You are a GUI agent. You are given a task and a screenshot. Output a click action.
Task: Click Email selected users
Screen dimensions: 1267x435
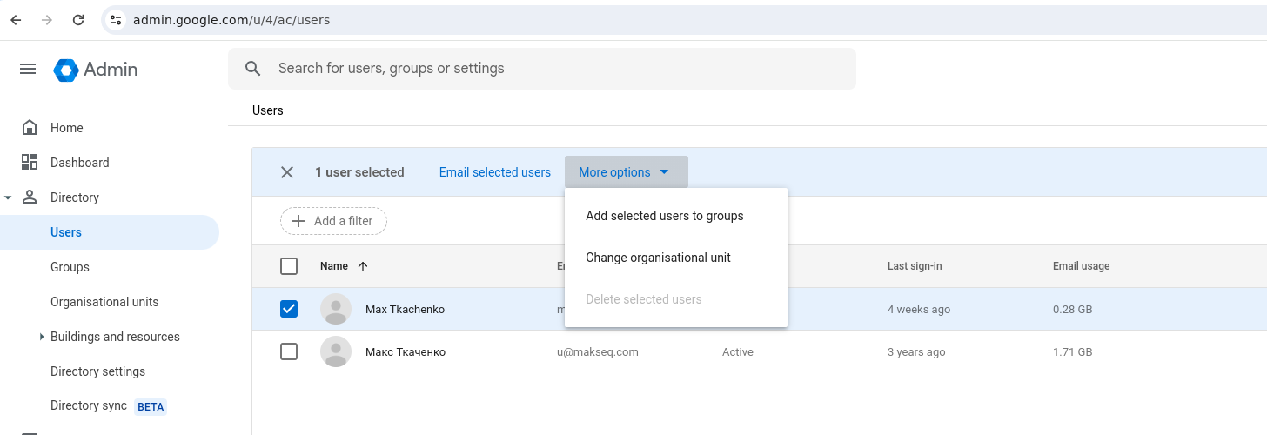[x=494, y=172]
